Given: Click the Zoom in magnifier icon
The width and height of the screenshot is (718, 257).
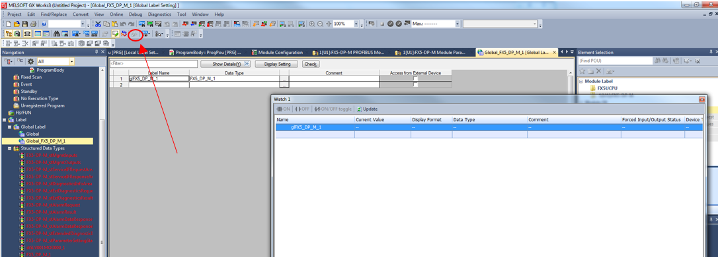Looking at the screenshot, I should coord(312,24).
